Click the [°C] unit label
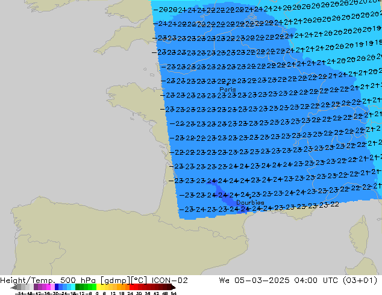The image size is (382, 295). pyautogui.click(x=139, y=281)
